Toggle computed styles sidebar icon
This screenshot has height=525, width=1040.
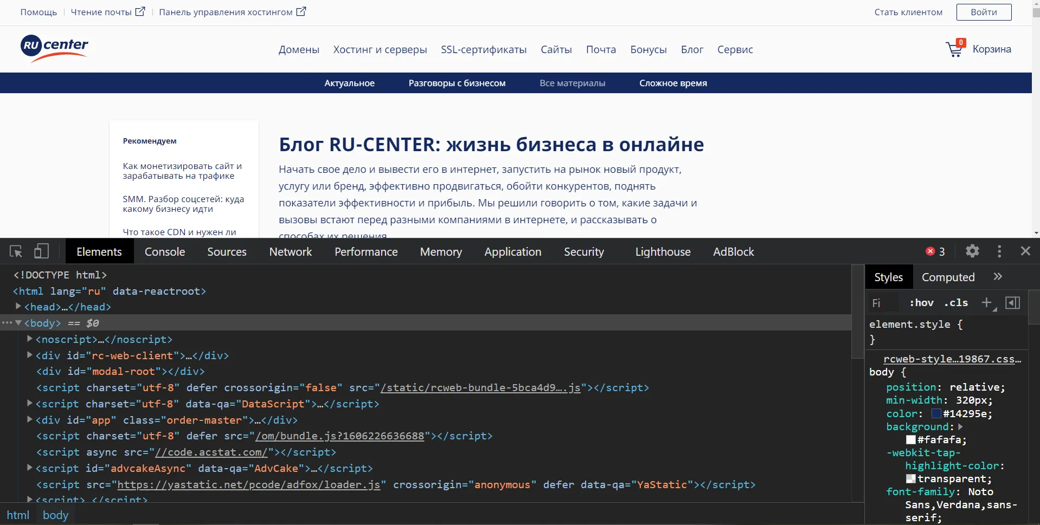click(x=1012, y=303)
